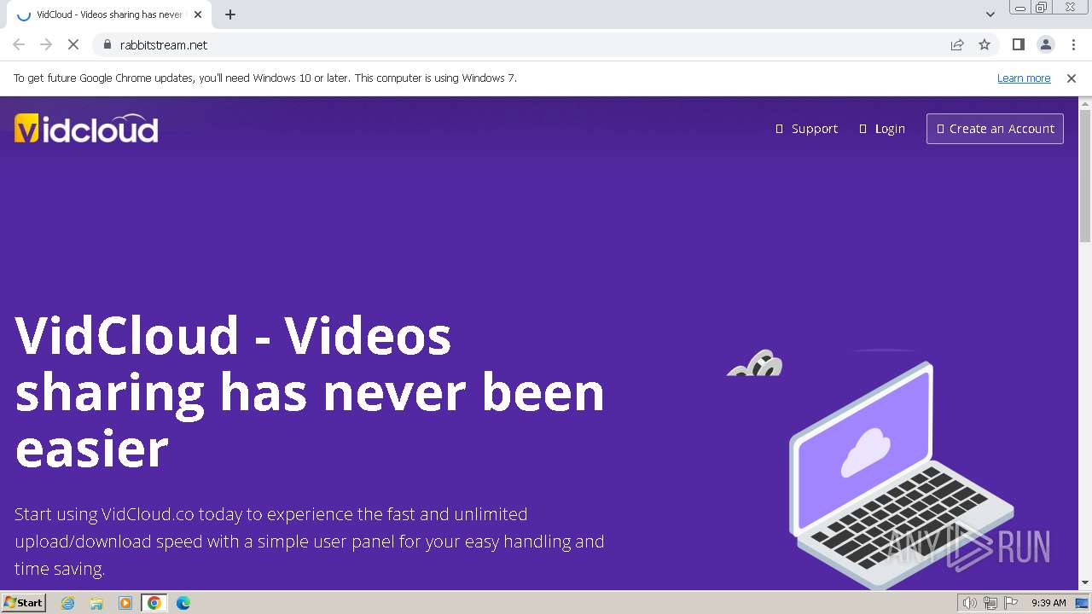This screenshot has width=1092, height=614.
Task: Launch Internet Explorer from the taskbar
Action: click(x=68, y=603)
